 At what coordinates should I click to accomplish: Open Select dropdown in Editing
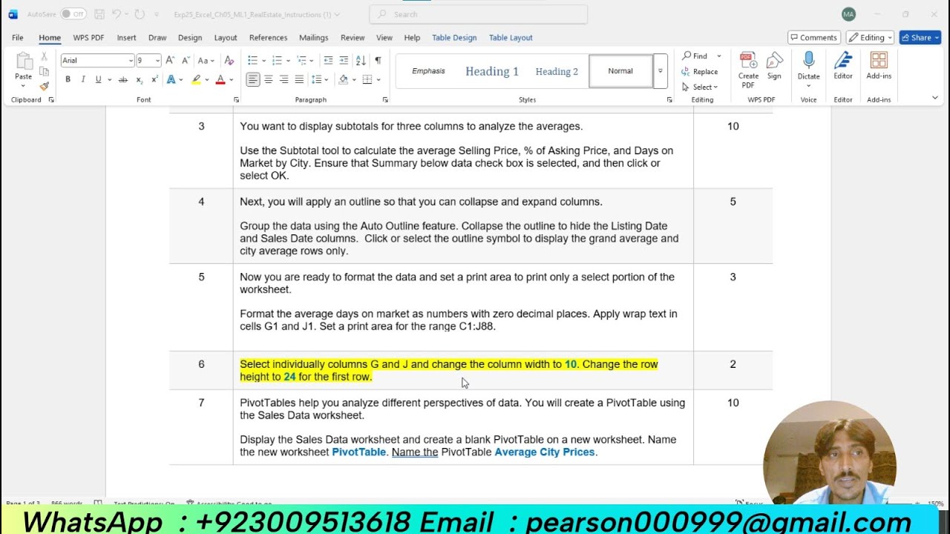pyautogui.click(x=701, y=87)
